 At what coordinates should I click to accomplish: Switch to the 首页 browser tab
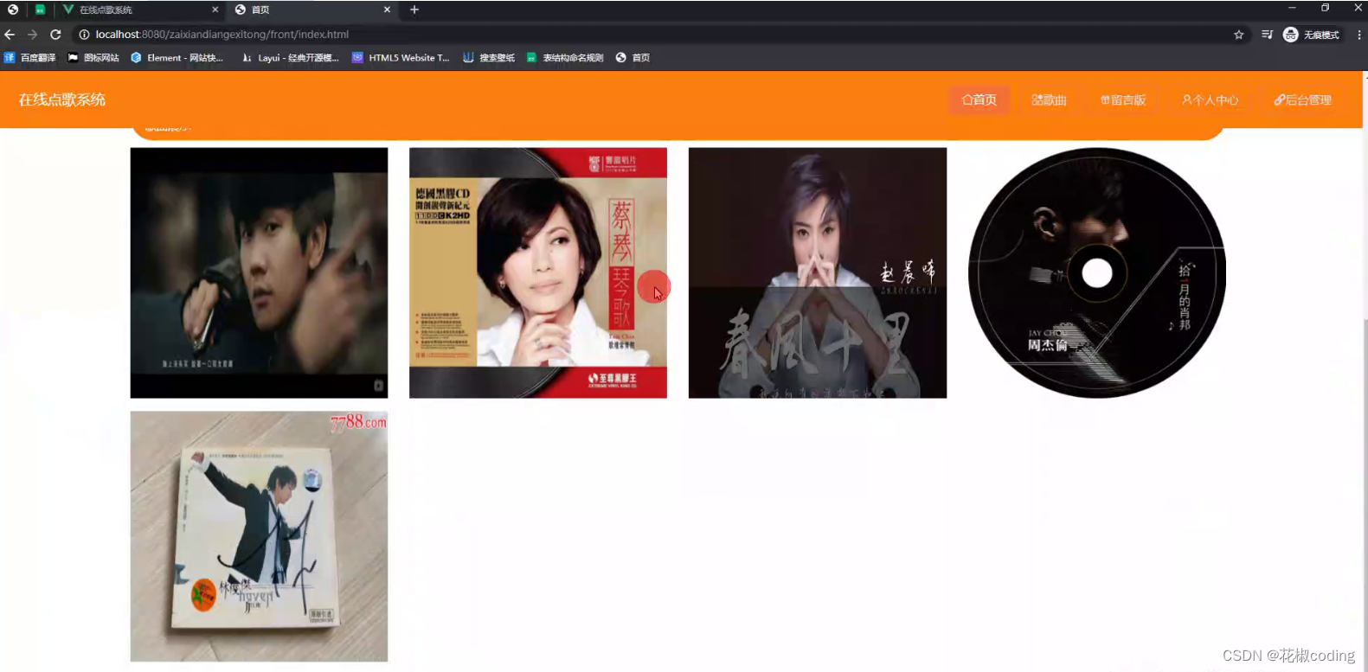tap(313, 10)
